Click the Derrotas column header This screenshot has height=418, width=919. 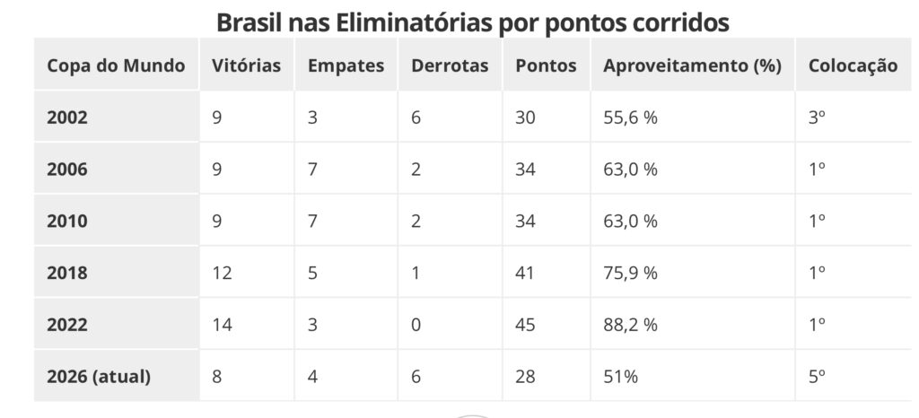[x=450, y=65]
